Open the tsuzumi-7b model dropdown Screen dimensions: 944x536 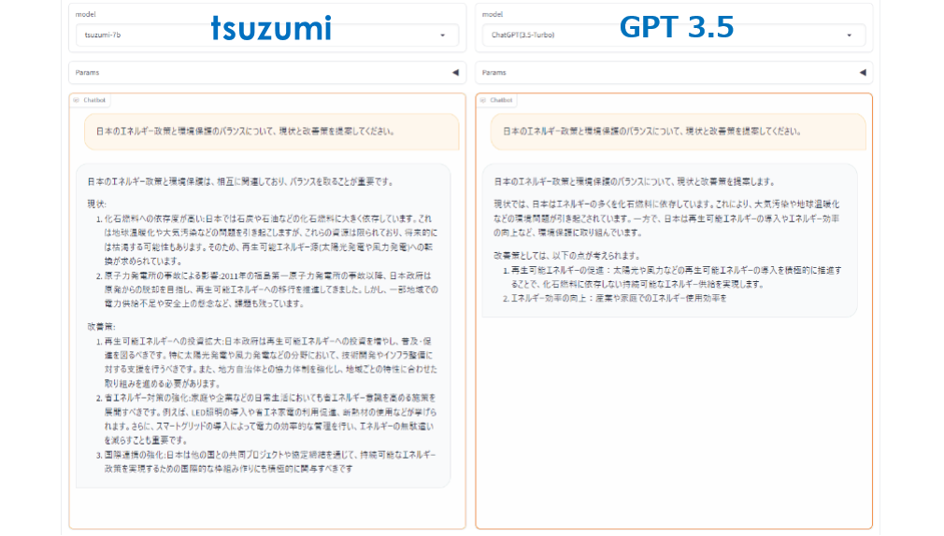[266, 35]
